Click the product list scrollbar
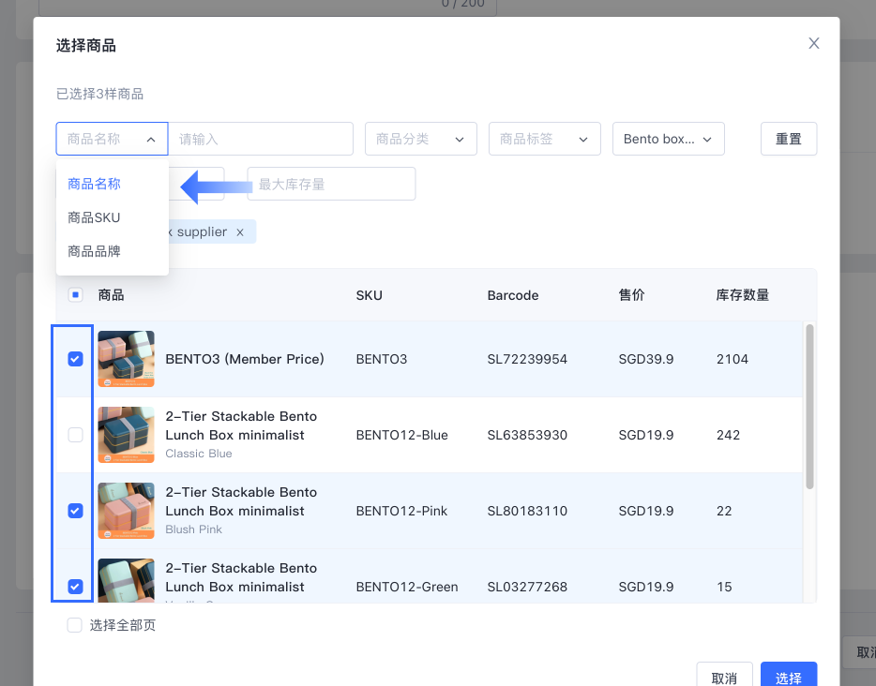 point(809,407)
